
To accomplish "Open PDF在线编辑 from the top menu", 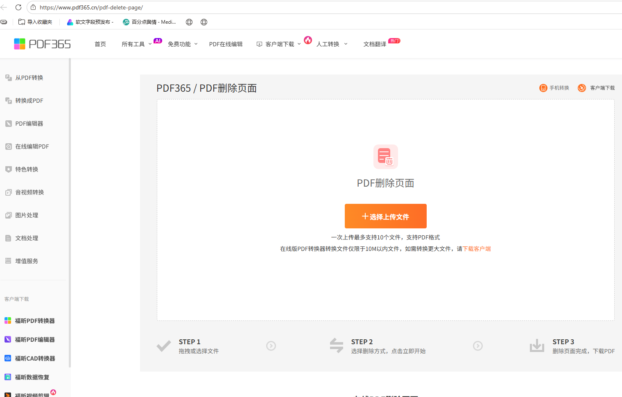I will 226,44.
